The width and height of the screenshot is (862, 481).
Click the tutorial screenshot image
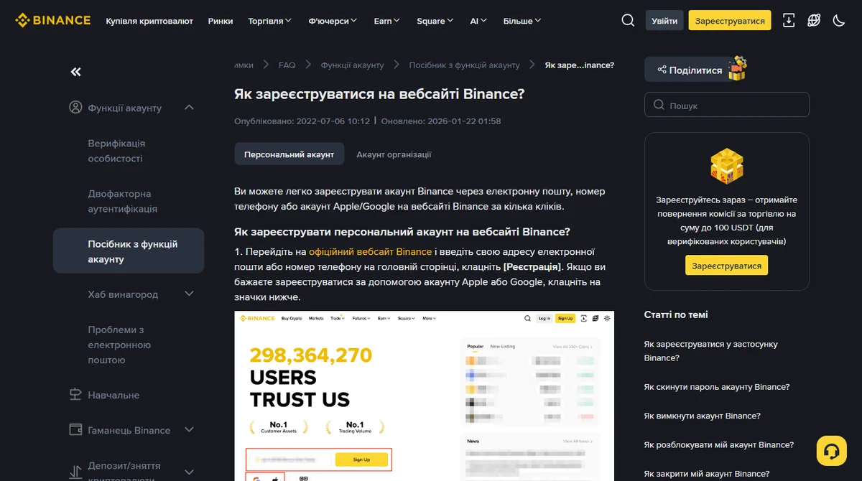424,396
